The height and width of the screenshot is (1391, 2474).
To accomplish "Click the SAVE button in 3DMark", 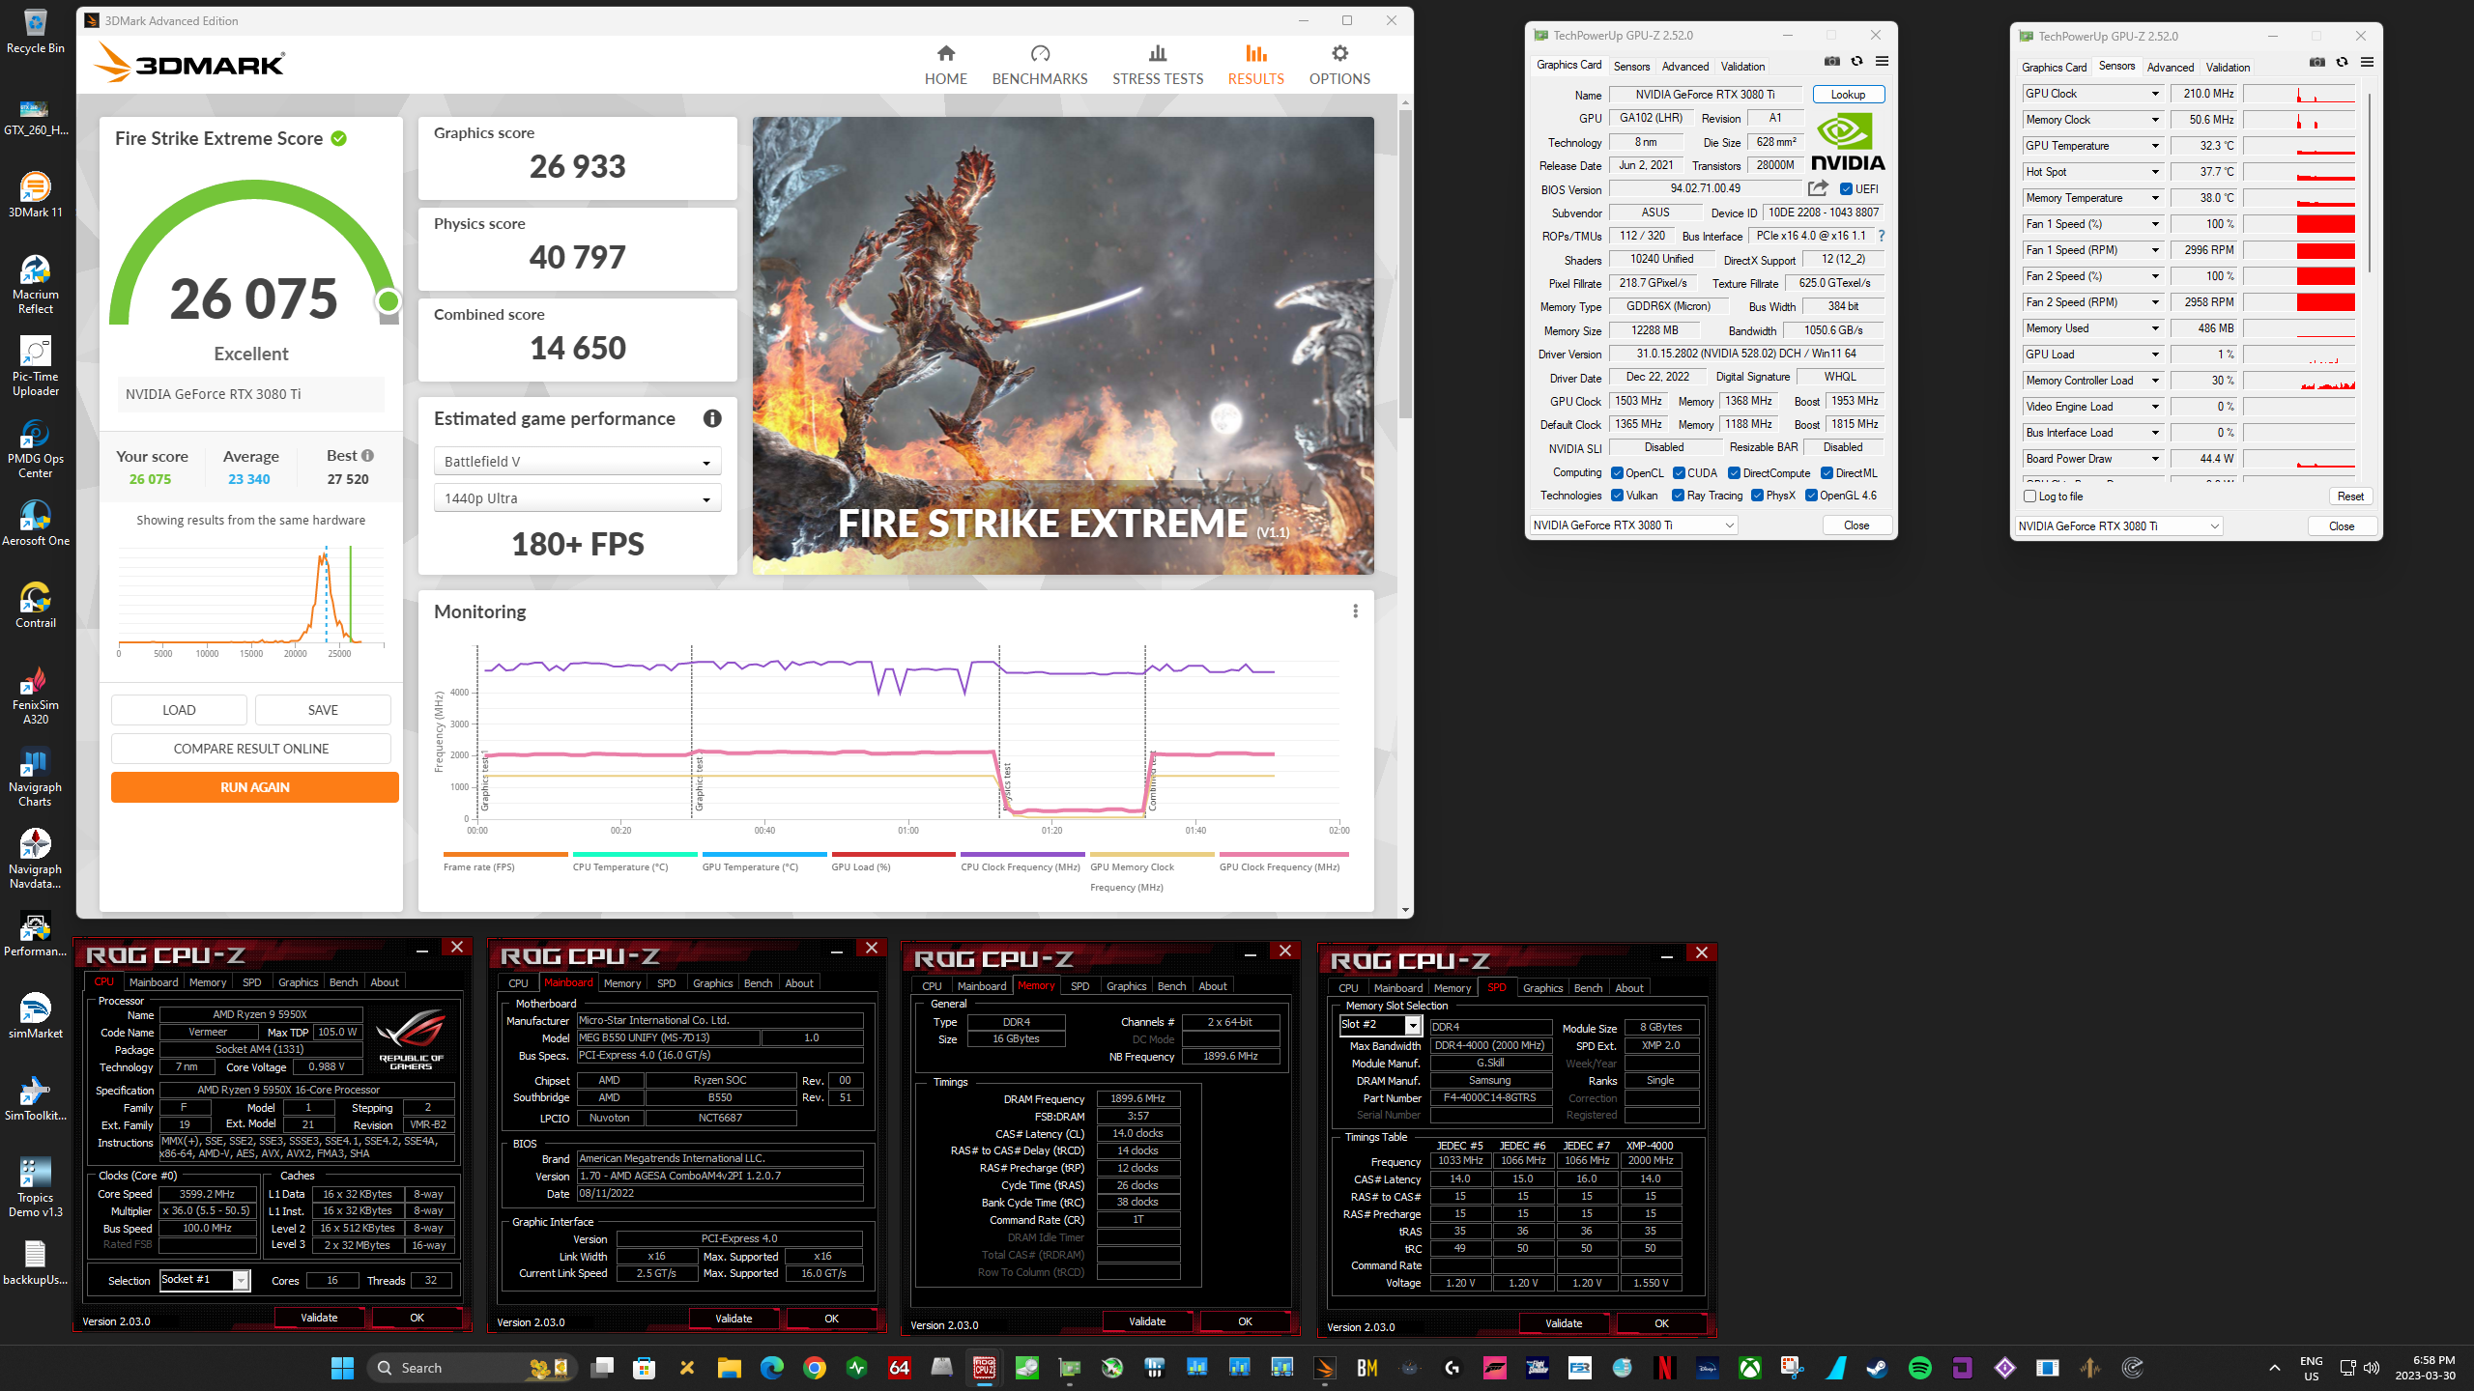I will 323,710.
